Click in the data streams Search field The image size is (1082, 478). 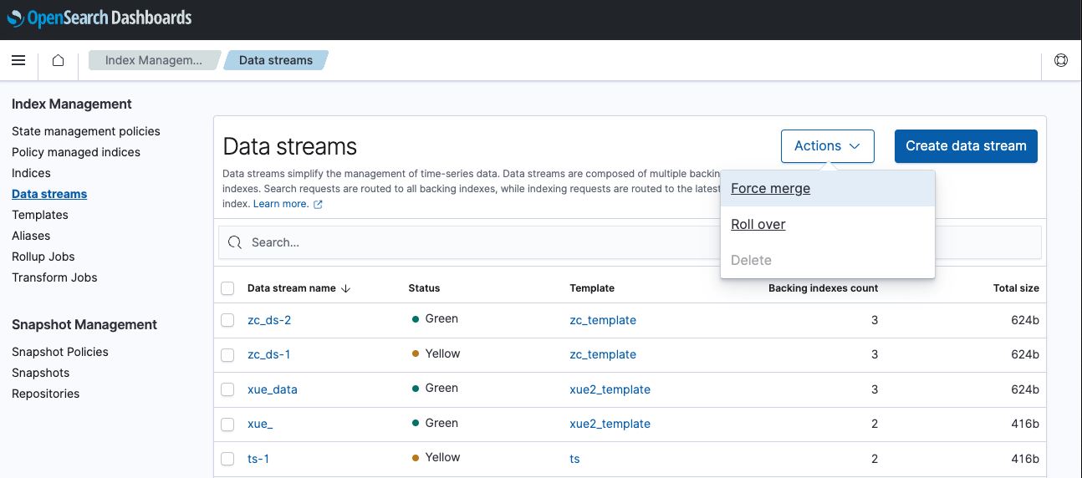(468, 242)
